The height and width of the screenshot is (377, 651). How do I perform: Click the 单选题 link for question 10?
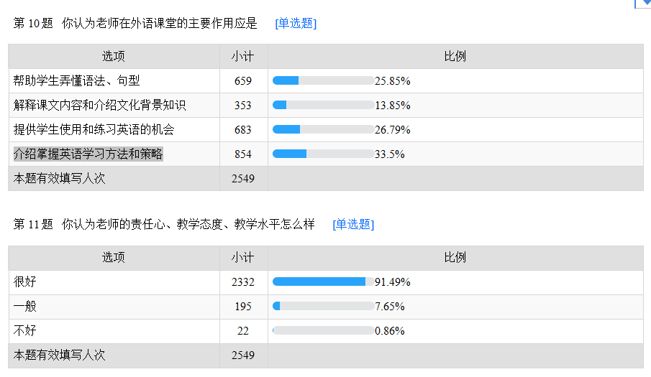[x=296, y=23]
